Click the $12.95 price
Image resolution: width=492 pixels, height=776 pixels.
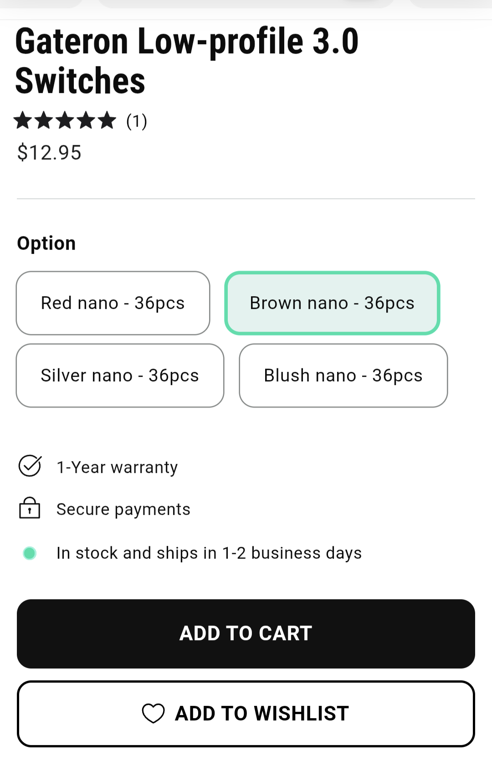coord(49,153)
